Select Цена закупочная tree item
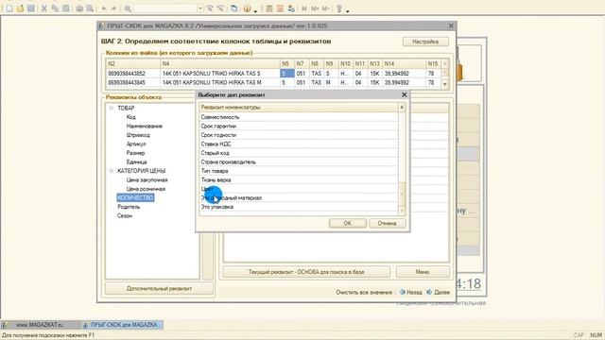Viewport: 605px width, 340px height. click(147, 180)
